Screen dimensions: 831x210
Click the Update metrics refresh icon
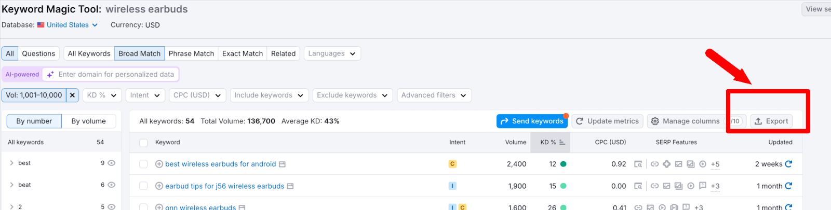click(x=580, y=121)
